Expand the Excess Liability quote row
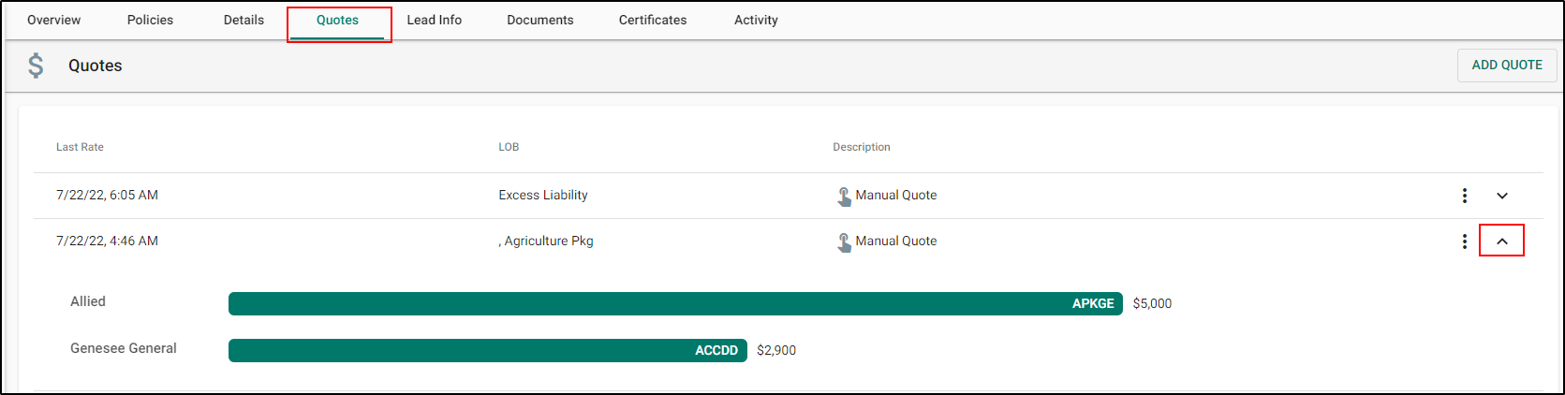Viewport: 1565px width, 395px height. (1502, 196)
